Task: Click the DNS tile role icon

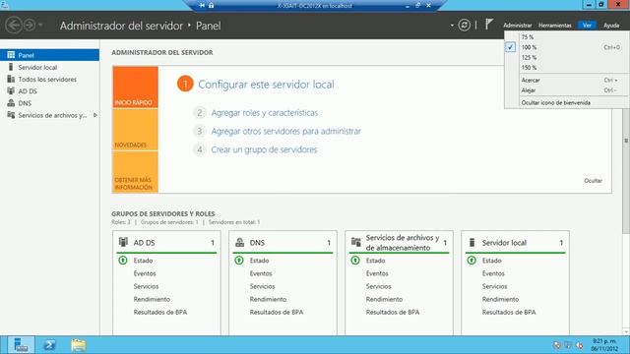Action: pos(239,242)
